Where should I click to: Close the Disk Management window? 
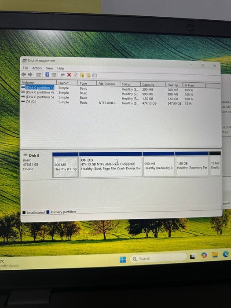click(x=215, y=66)
